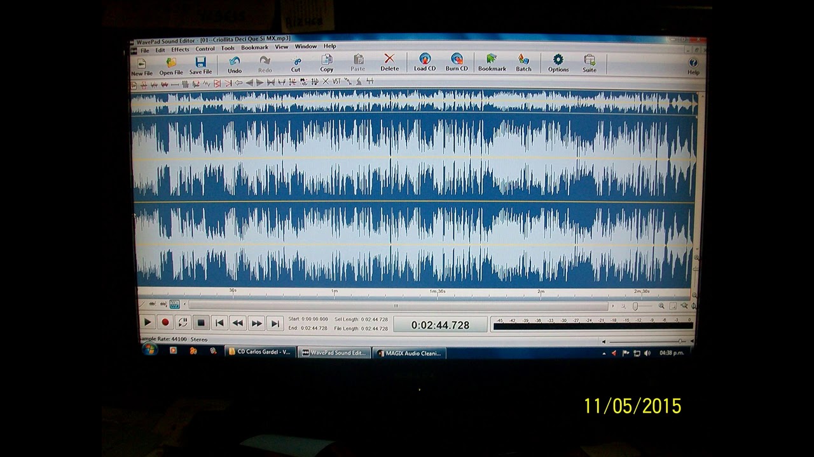
Task: Open the Window menu
Action: coord(305,47)
